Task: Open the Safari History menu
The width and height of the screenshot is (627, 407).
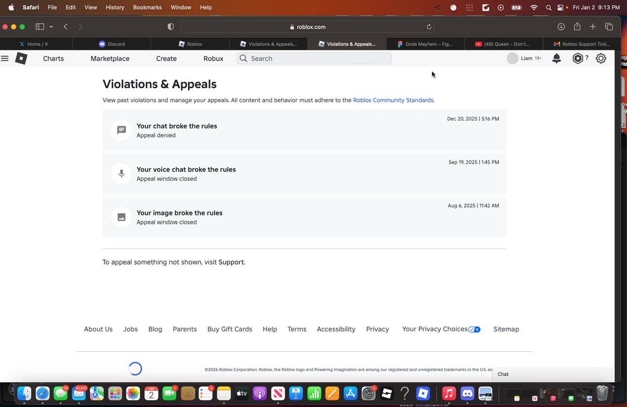Action: point(115,7)
